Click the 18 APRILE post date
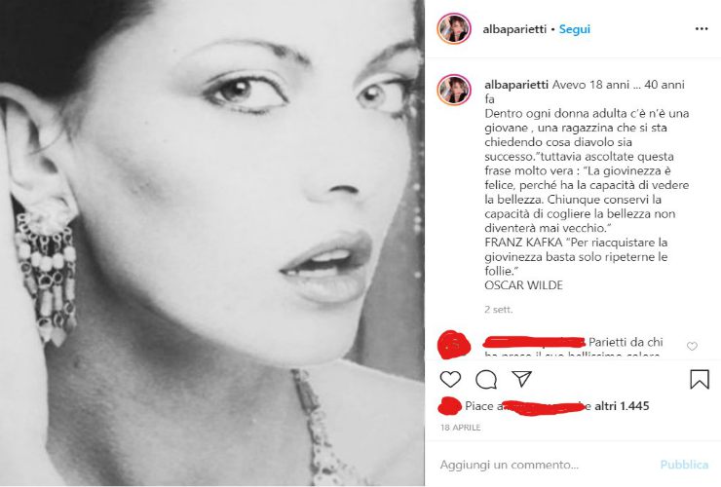Image resolution: width=721 pixels, height=487 pixels. [460, 428]
